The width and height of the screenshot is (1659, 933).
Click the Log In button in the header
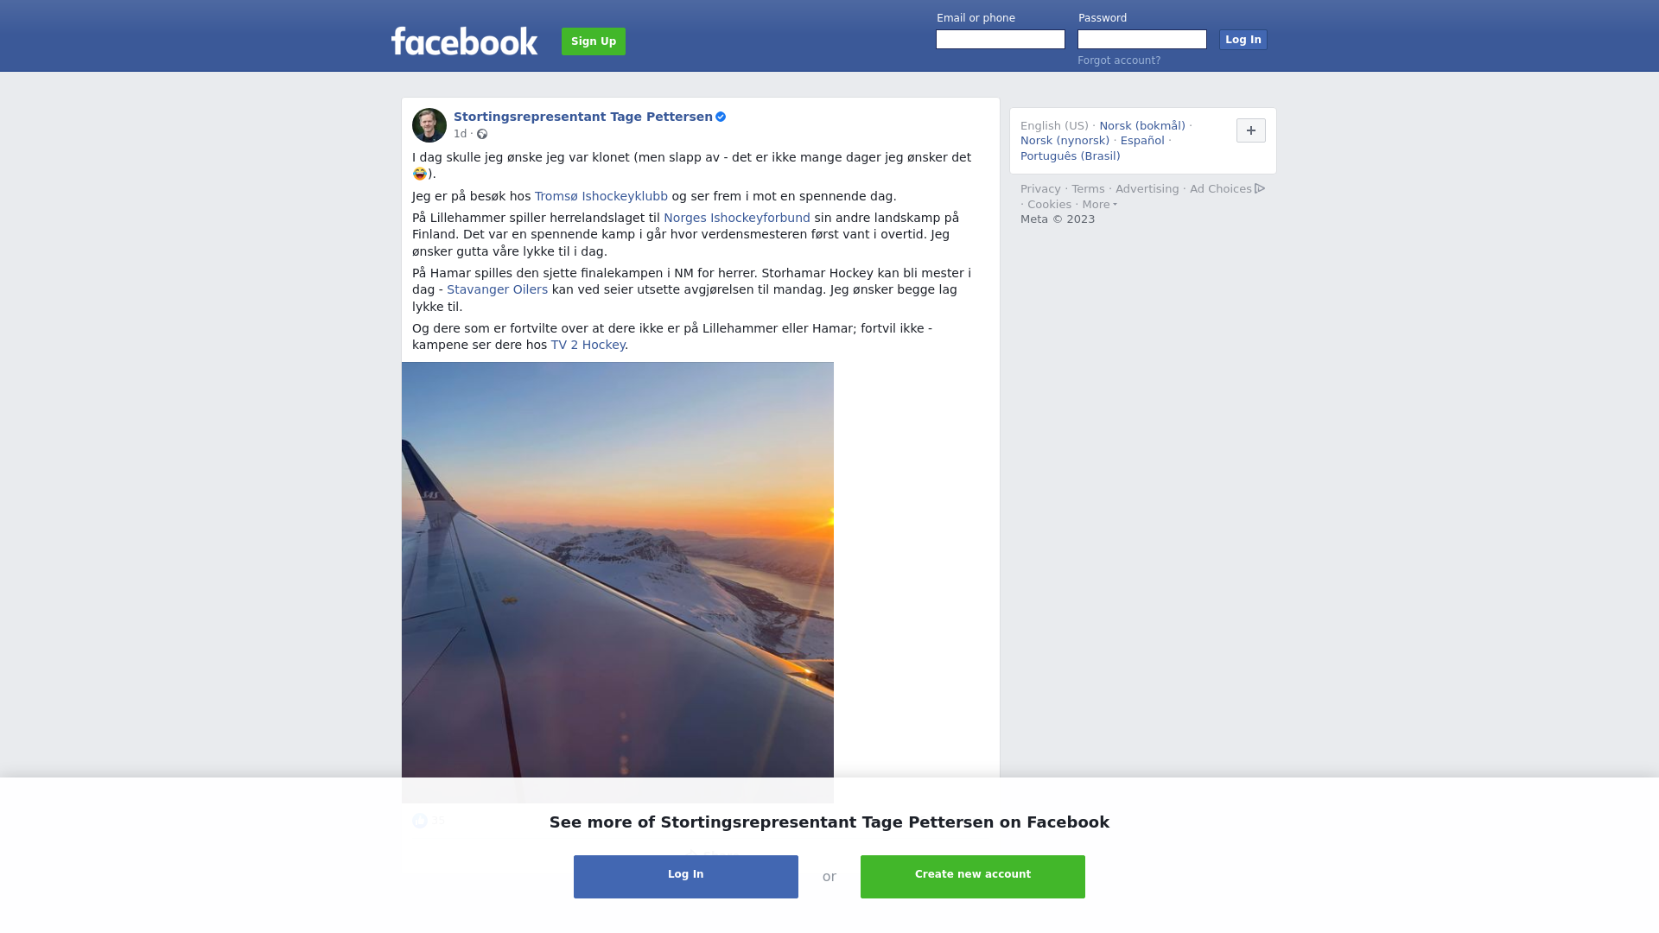tap(1243, 40)
